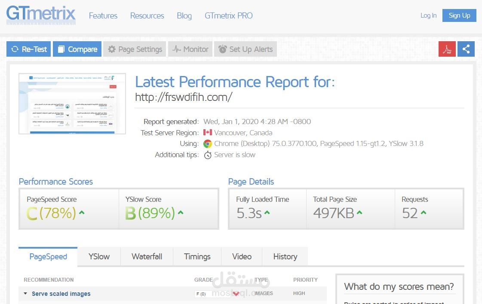
Task: Click YSlow Score up arrow
Action: point(181,212)
